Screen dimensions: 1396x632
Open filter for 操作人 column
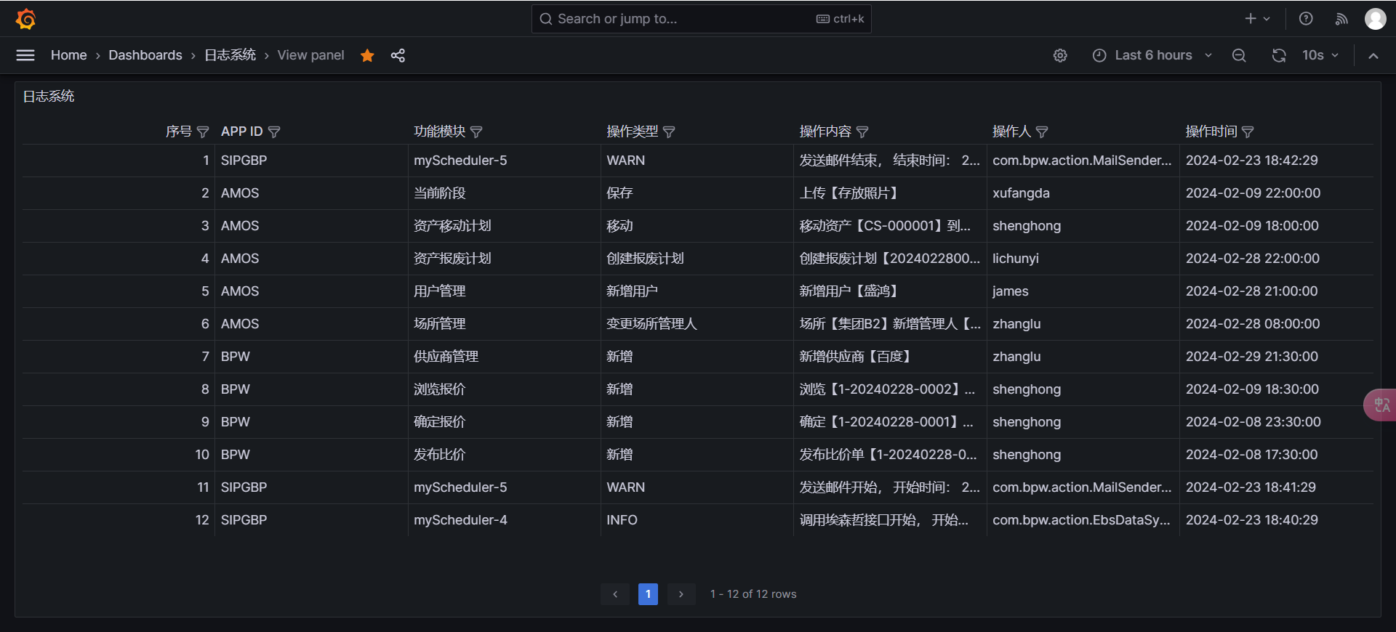[x=1042, y=131]
